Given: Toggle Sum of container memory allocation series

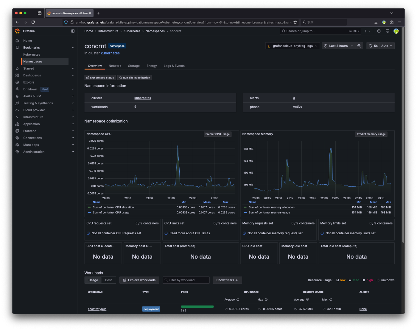Looking at the screenshot, I should click(x=271, y=207).
